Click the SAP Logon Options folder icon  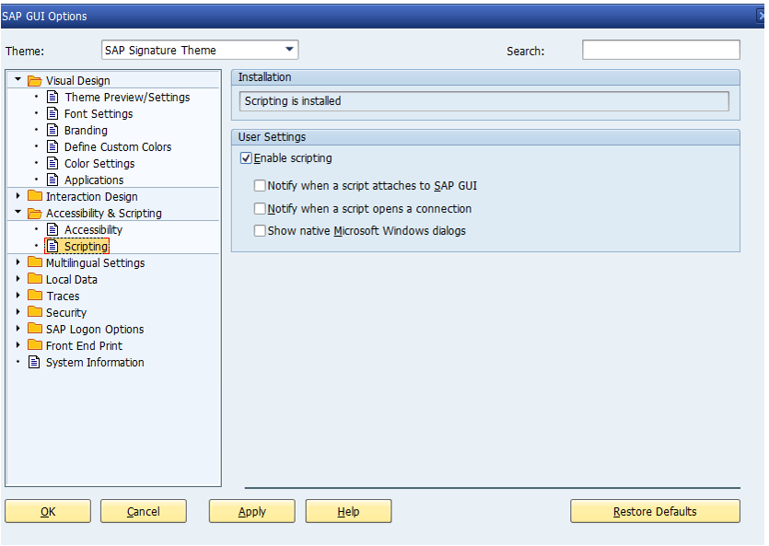point(34,329)
